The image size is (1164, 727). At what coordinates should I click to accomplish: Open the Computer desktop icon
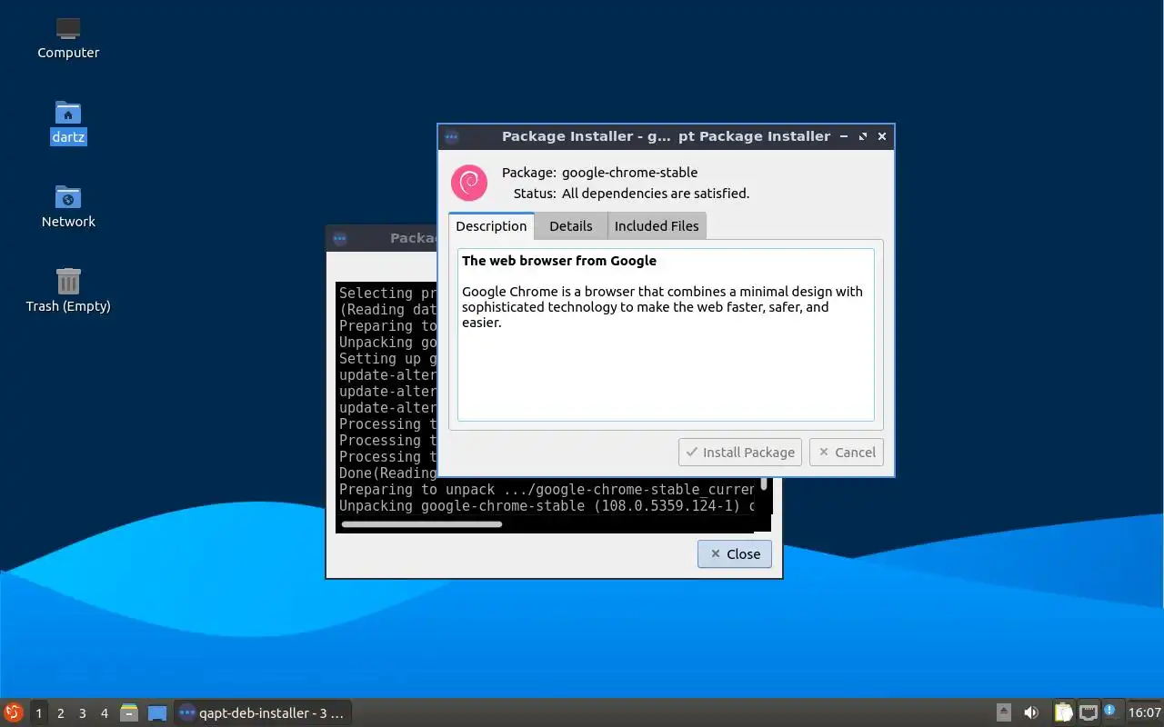68,38
